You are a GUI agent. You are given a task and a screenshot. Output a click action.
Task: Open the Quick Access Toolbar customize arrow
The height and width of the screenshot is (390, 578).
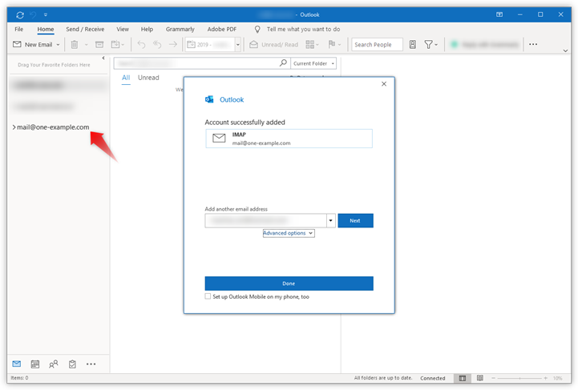point(46,14)
